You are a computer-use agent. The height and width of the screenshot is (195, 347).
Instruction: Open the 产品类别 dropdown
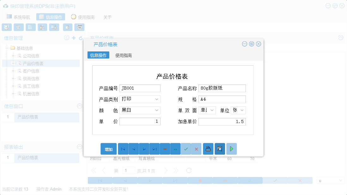(156, 99)
